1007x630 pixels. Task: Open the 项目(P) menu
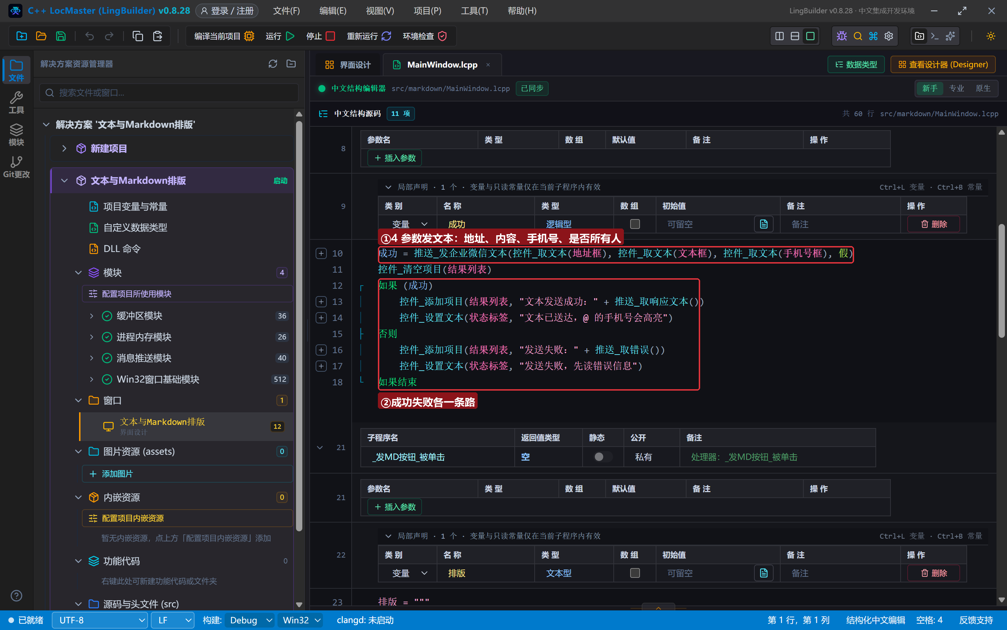coord(427,11)
